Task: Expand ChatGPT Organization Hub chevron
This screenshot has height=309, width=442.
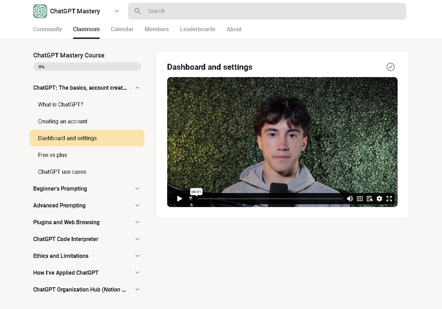Action: 137,289
